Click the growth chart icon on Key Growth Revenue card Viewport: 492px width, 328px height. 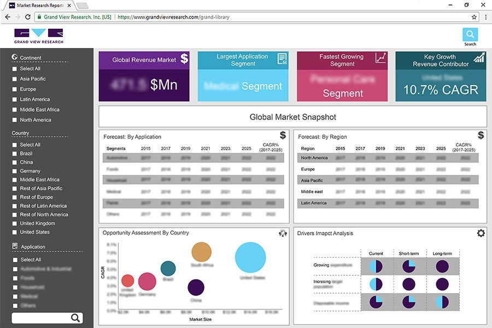point(479,56)
